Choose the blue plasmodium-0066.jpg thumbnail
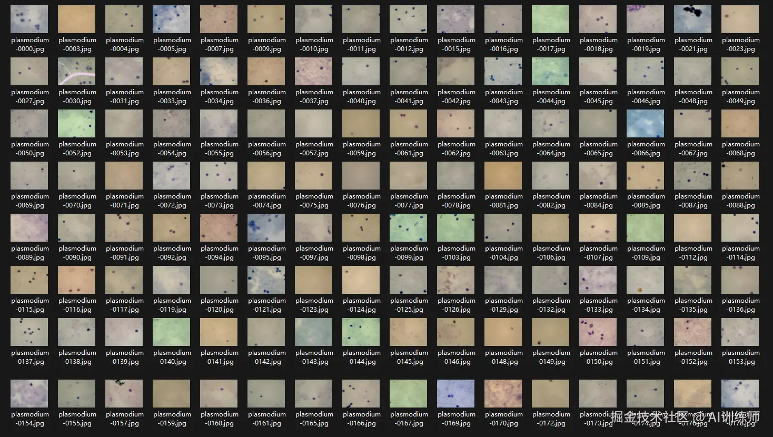The width and height of the screenshot is (773, 437). pos(646,124)
